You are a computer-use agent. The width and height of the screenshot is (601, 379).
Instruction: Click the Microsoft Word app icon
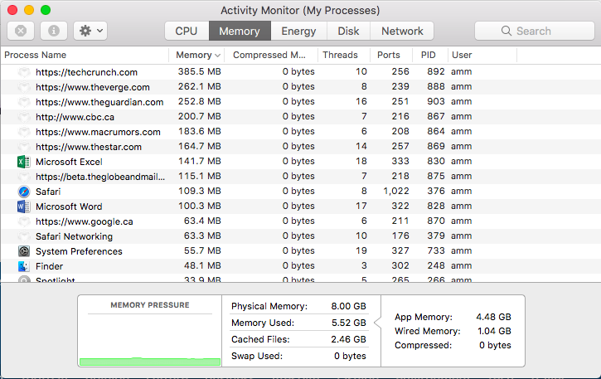point(24,207)
